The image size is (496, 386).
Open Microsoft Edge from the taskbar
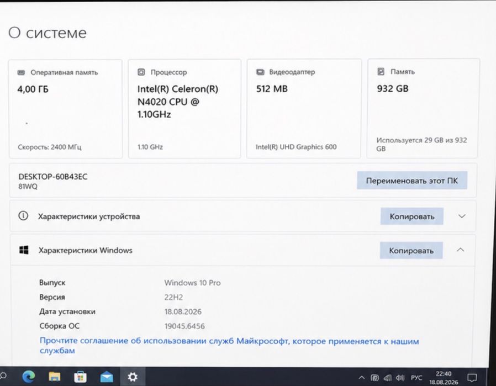(x=29, y=376)
